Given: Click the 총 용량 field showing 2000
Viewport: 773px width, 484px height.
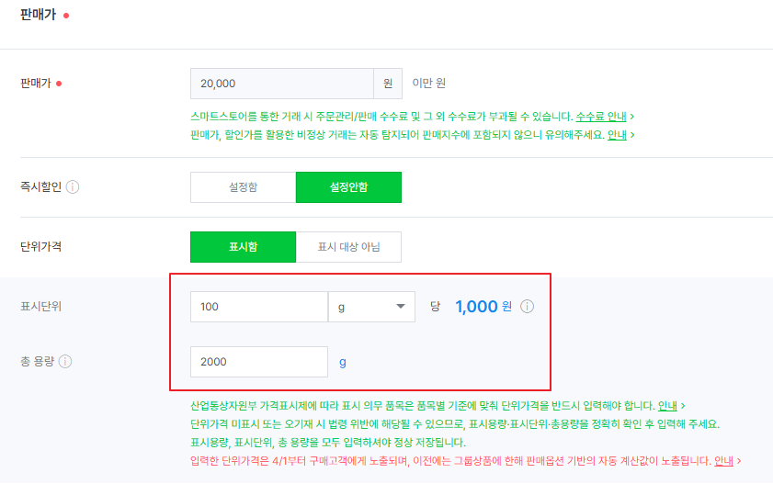Looking at the screenshot, I should 258,362.
